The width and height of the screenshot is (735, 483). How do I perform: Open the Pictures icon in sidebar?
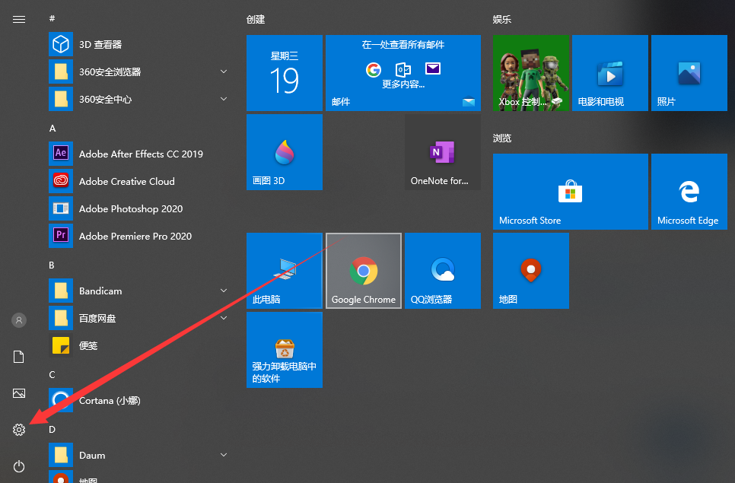[19, 393]
